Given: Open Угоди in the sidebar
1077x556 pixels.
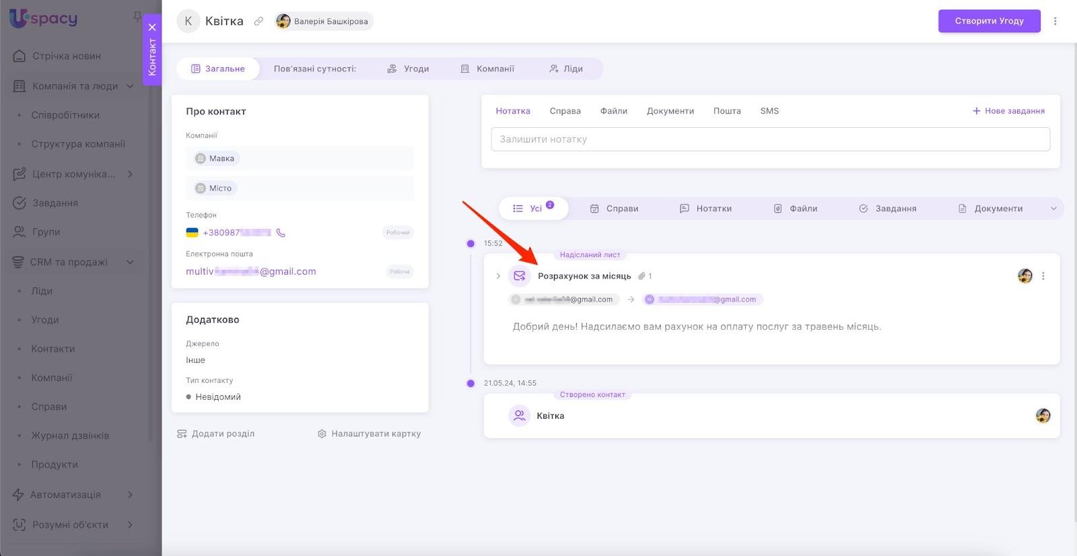Looking at the screenshot, I should coord(45,320).
